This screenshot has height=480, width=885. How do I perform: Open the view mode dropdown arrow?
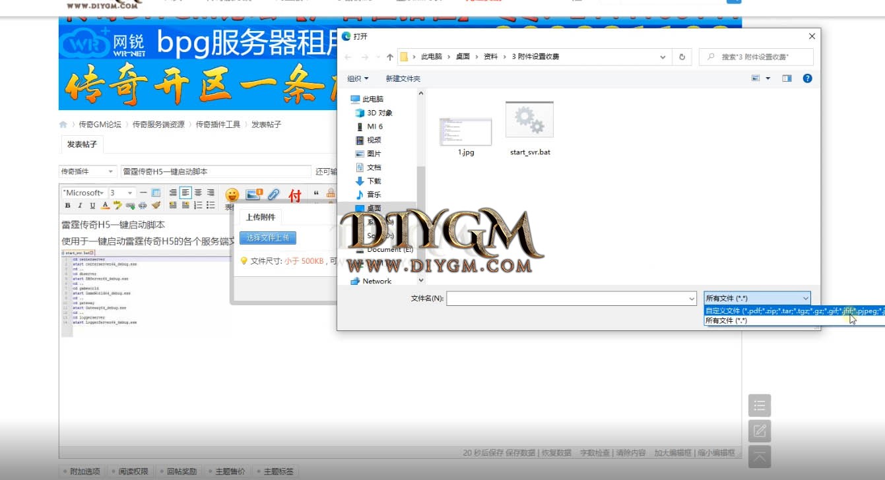pyautogui.click(x=768, y=78)
